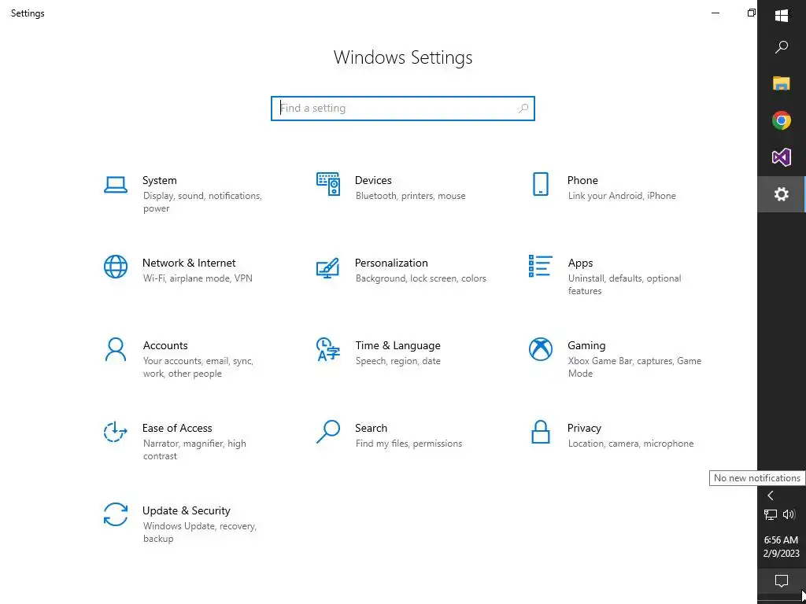Open taskbar search magnifier

click(782, 47)
